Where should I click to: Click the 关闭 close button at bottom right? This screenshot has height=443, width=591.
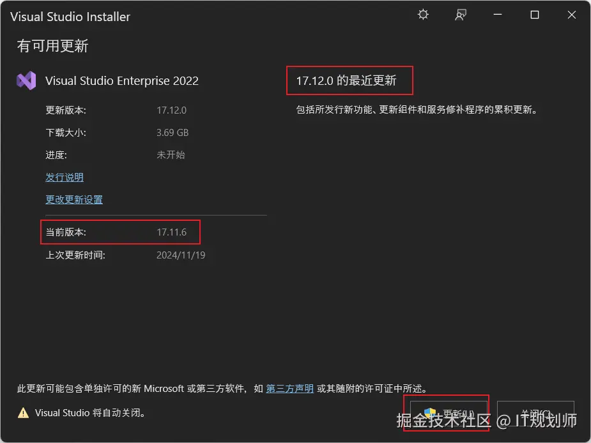point(535,414)
